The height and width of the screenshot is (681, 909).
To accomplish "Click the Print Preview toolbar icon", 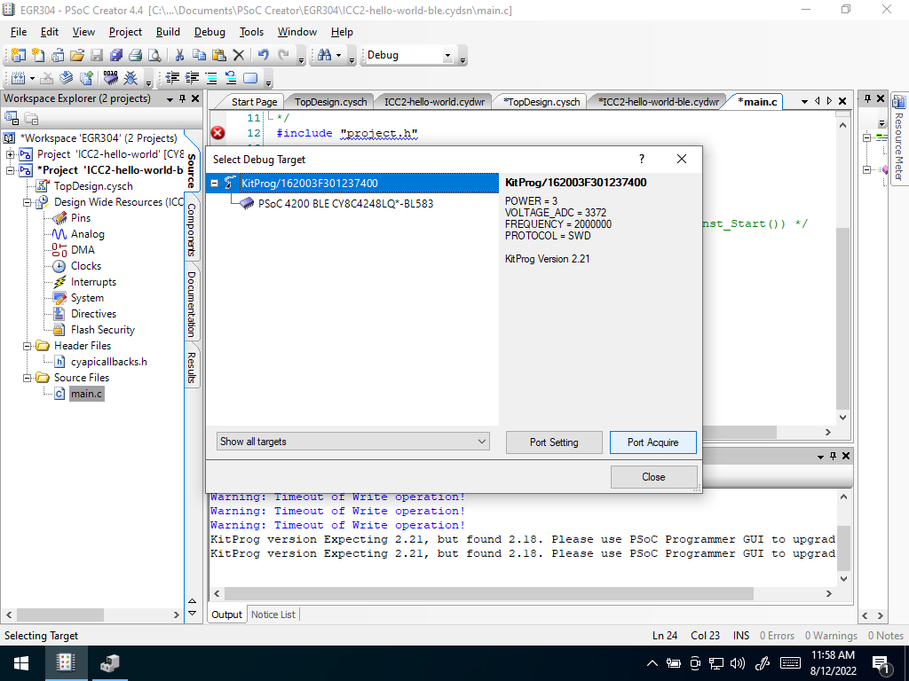I will pyautogui.click(x=154, y=55).
